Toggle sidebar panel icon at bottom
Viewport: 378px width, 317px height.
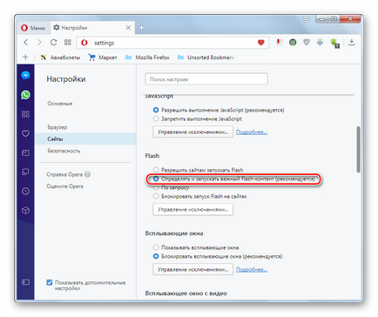pyautogui.click(x=25, y=282)
